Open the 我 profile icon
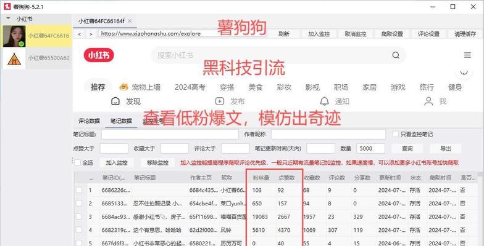Viewport: 484px width, 246px height. [428, 101]
